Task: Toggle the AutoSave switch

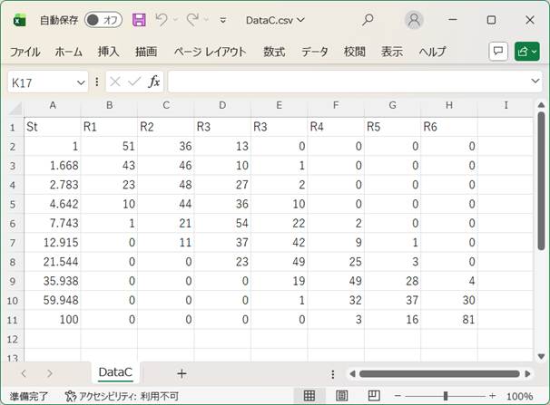Action: click(x=103, y=20)
